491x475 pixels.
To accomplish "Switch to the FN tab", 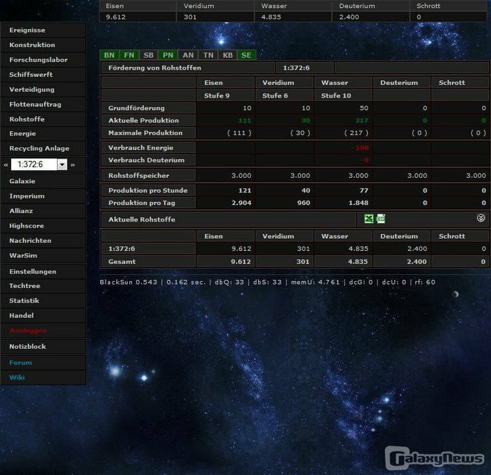I will point(129,55).
